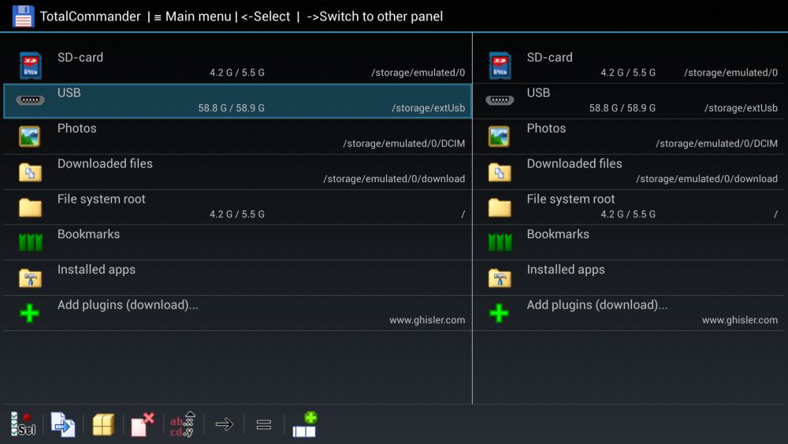Click the green Bookmarks icon in right panel
788x444 pixels.
coord(500,242)
